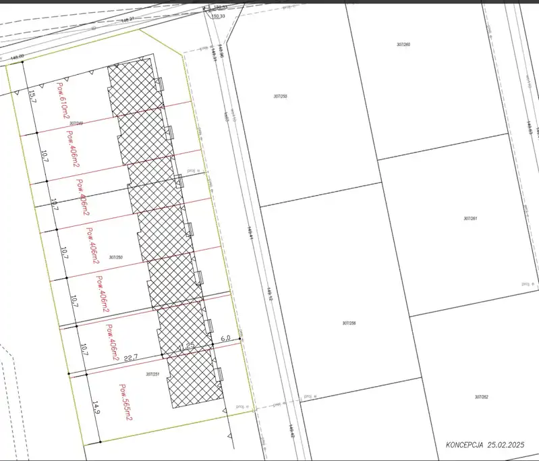
Task: Select the 150.33 elevation mark
Action: [218, 15]
